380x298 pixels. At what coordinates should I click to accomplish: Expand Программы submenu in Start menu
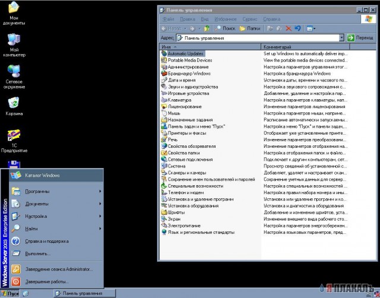56,191
